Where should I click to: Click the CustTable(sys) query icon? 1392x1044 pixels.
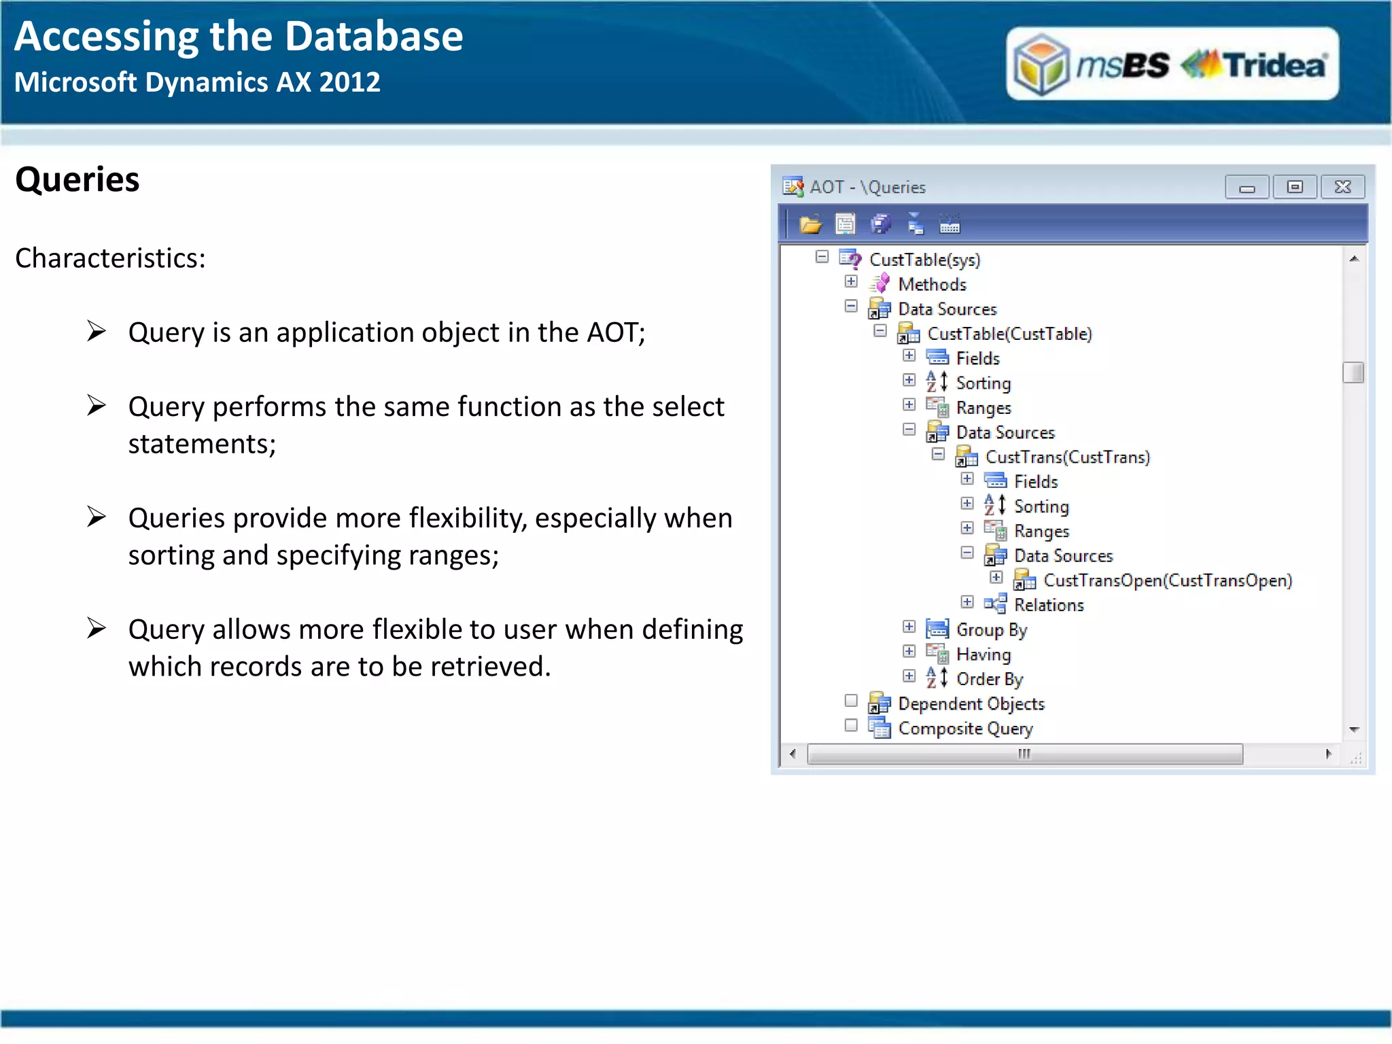click(850, 259)
